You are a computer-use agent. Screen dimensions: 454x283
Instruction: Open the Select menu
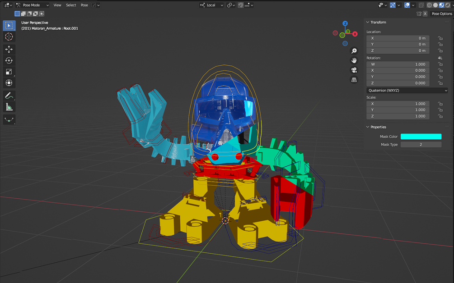pos(71,5)
